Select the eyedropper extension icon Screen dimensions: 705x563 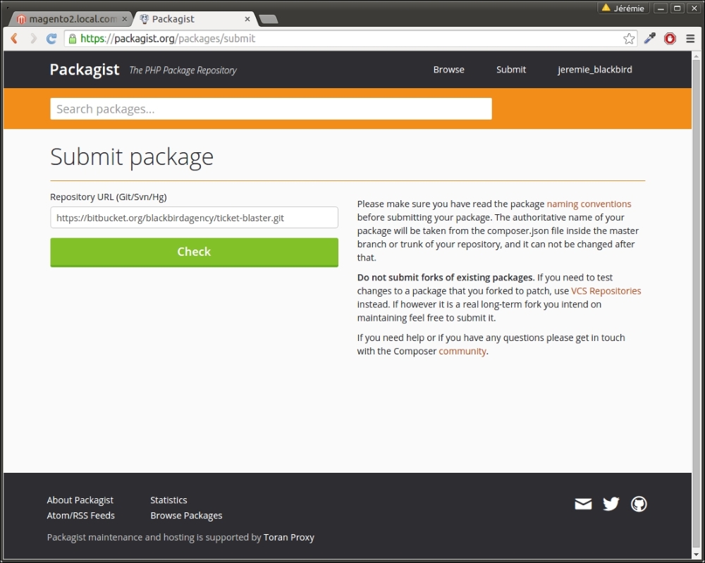click(649, 39)
